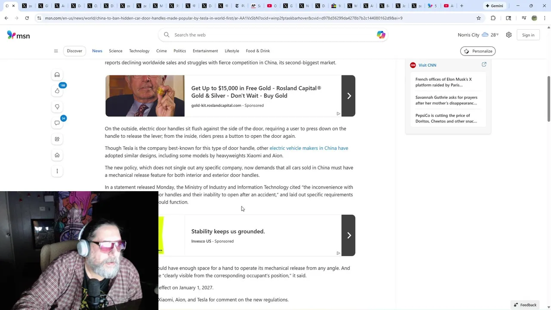
Task: Click the CNN logo icon
Action: pos(413,65)
